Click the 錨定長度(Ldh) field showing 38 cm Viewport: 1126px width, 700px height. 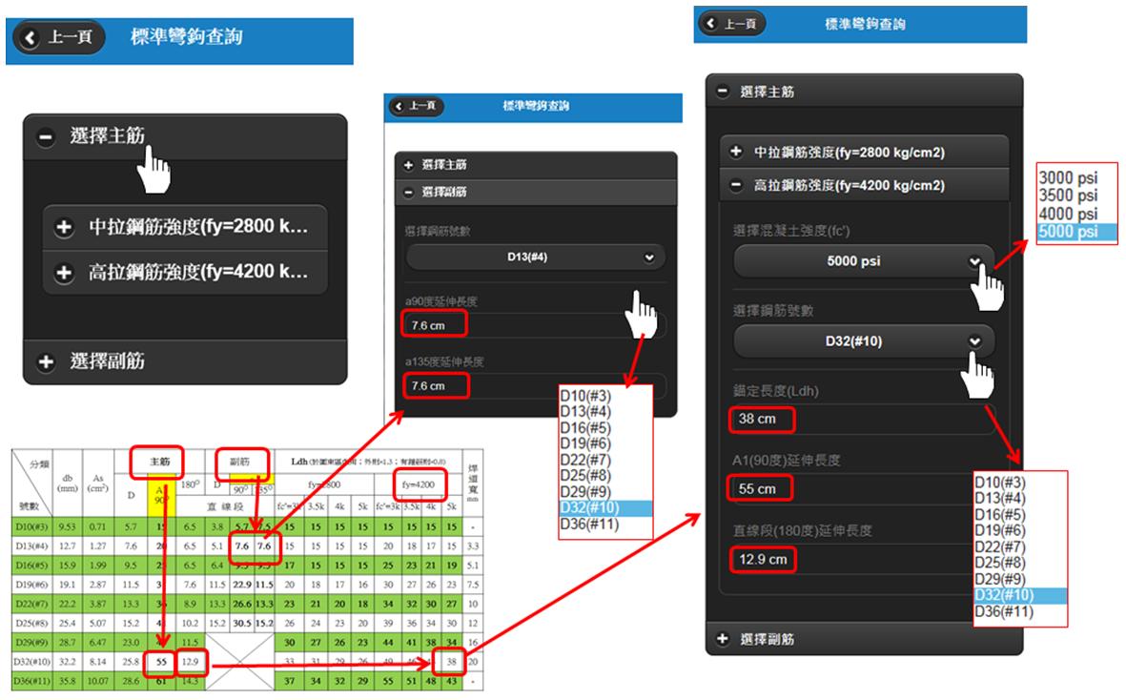pyautogui.click(x=863, y=420)
